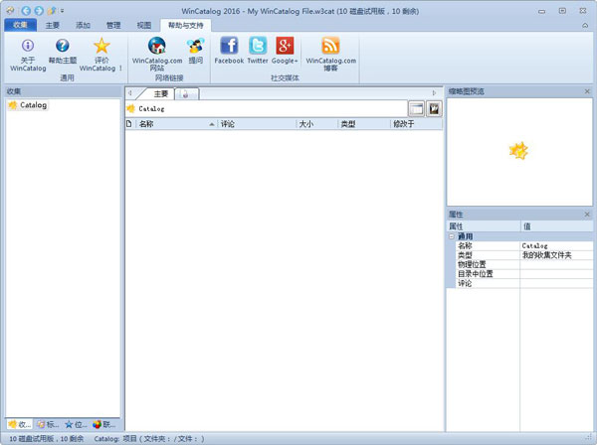Sort by 修改于 column header
The image size is (597, 445).
[417, 124]
